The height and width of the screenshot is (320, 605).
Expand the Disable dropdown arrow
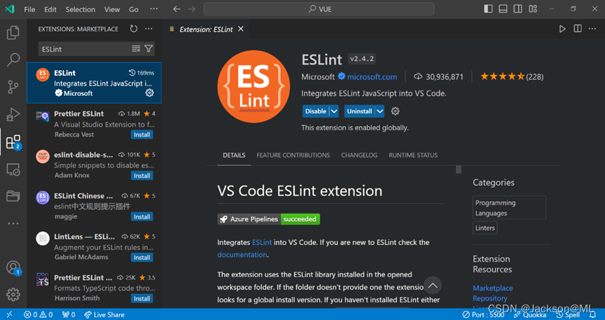point(334,111)
